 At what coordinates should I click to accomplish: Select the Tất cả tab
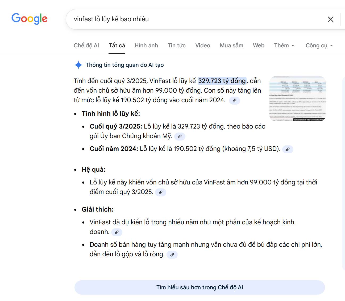117,46
